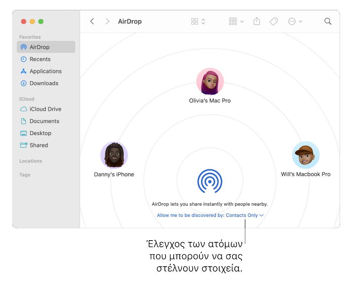The height and width of the screenshot is (285, 353).
Task: Click the Shared folder icon
Action: pyautogui.click(x=24, y=145)
